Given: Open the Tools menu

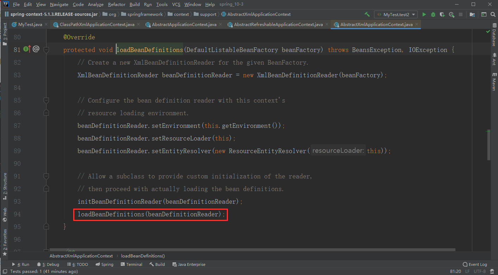Looking at the screenshot, I should (x=162, y=5).
